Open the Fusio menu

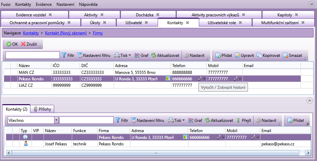click(6, 4)
